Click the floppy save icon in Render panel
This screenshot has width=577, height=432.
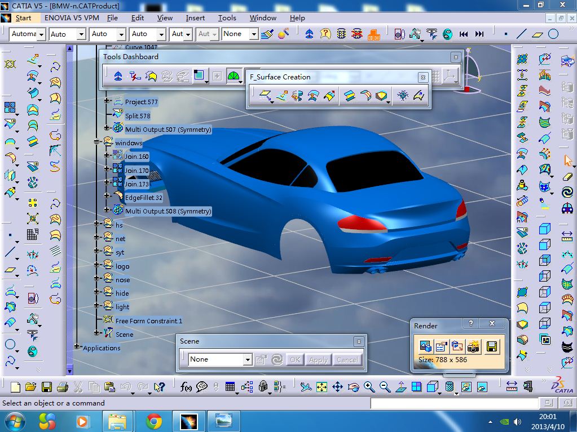(x=492, y=346)
